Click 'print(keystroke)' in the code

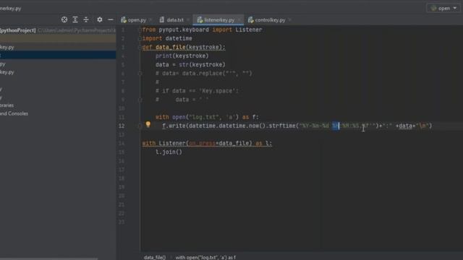[x=182, y=56]
